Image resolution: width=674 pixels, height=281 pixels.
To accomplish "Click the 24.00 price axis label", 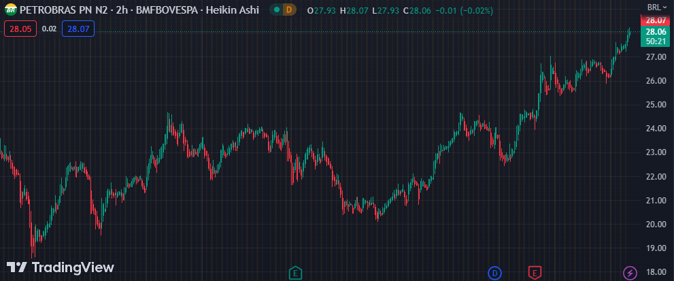I will point(656,129).
